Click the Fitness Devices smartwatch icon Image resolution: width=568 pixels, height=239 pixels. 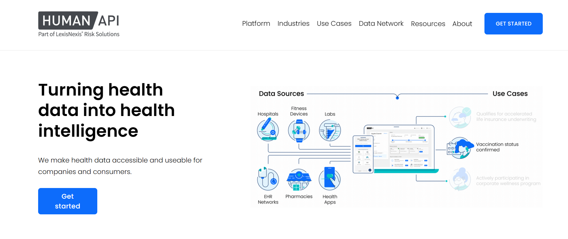click(299, 131)
